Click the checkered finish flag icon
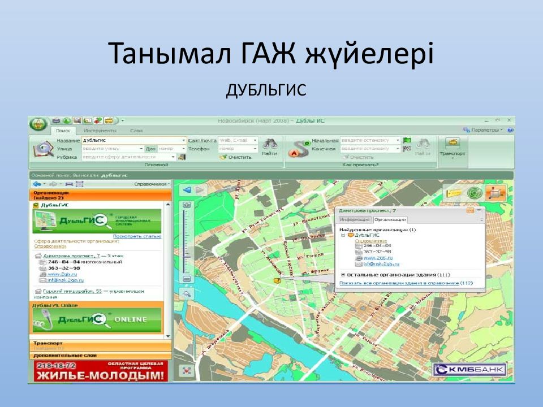This screenshot has height=407, width=543. coord(407,149)
